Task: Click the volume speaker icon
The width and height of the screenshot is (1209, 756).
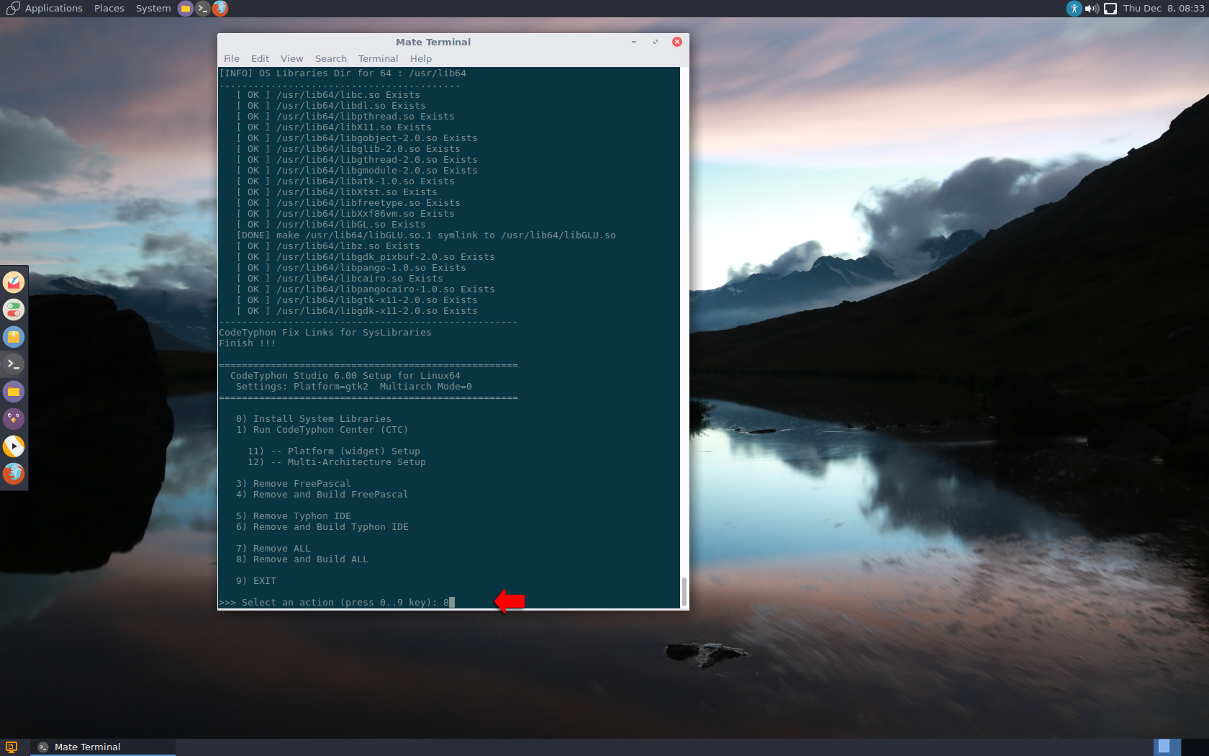Action: [1092, 9]
